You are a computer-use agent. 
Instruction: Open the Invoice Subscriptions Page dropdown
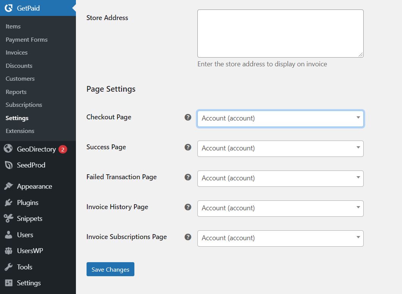coord(280,238)
